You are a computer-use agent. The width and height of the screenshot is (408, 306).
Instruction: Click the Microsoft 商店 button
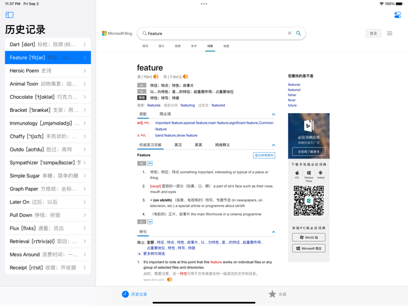[308, 248]
